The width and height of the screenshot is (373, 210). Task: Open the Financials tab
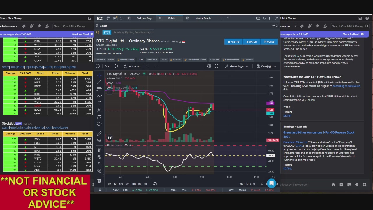click(x=152, y=60)
